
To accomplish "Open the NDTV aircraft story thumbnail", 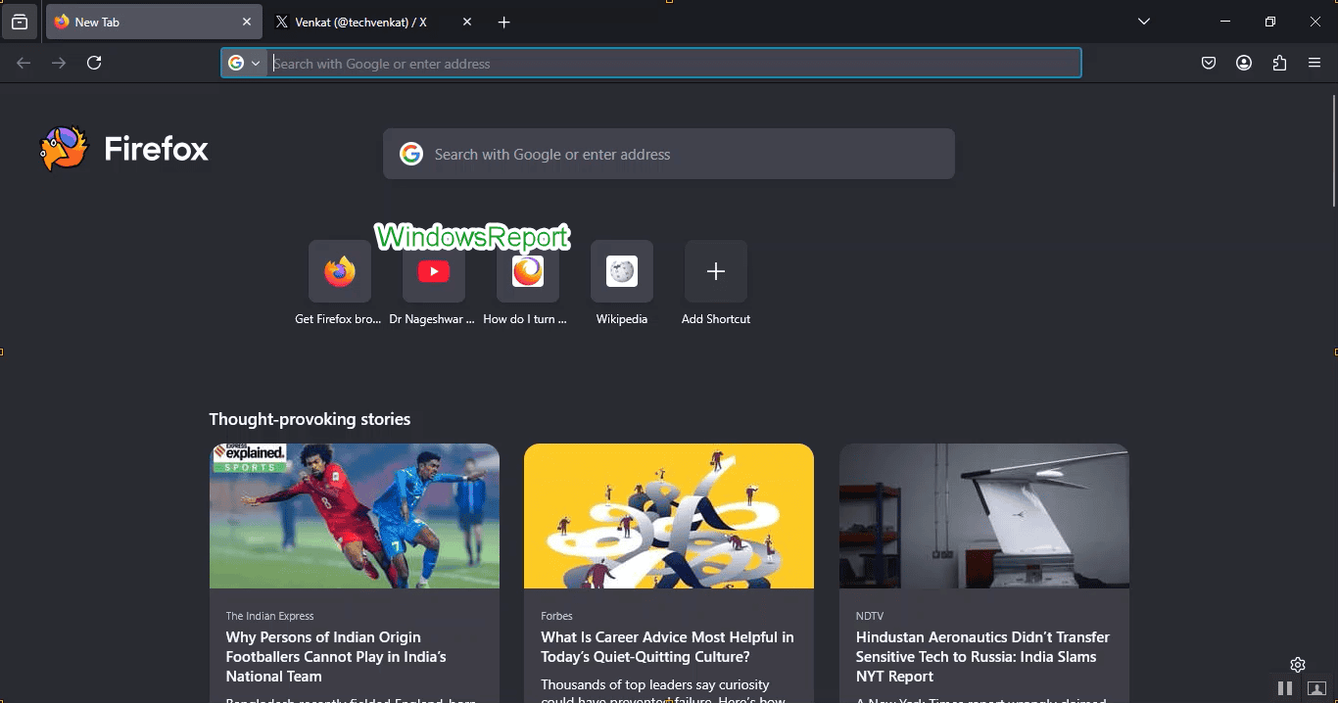I will point(984,516).
